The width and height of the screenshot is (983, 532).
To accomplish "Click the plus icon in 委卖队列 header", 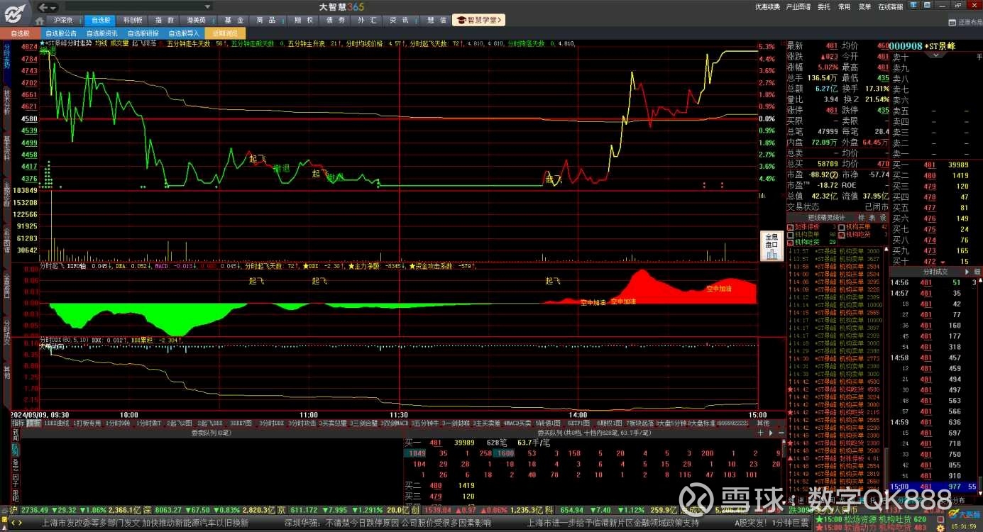I will (761, 432).
